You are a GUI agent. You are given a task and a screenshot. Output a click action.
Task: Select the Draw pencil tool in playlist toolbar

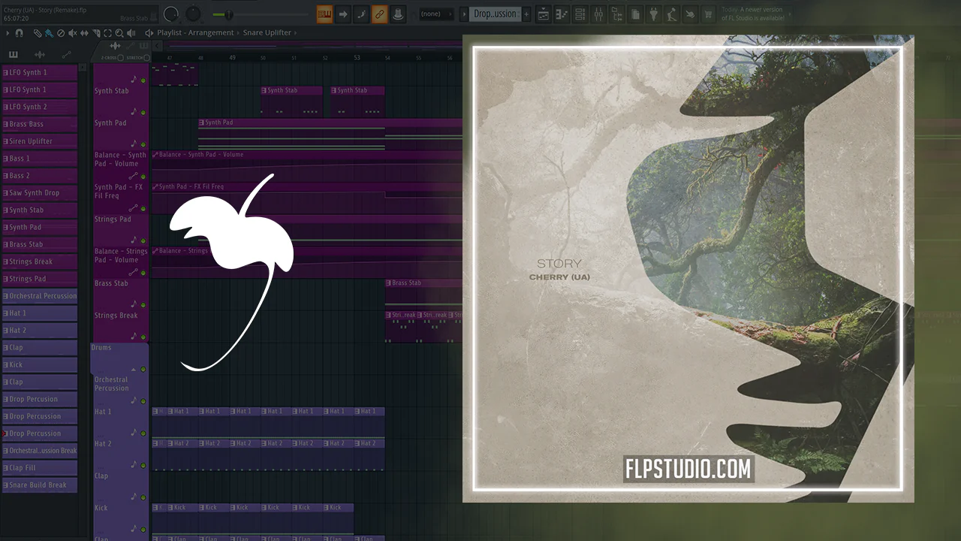[39, 33]
